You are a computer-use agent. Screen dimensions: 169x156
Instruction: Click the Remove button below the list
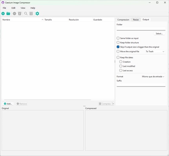tap(22, 104)
